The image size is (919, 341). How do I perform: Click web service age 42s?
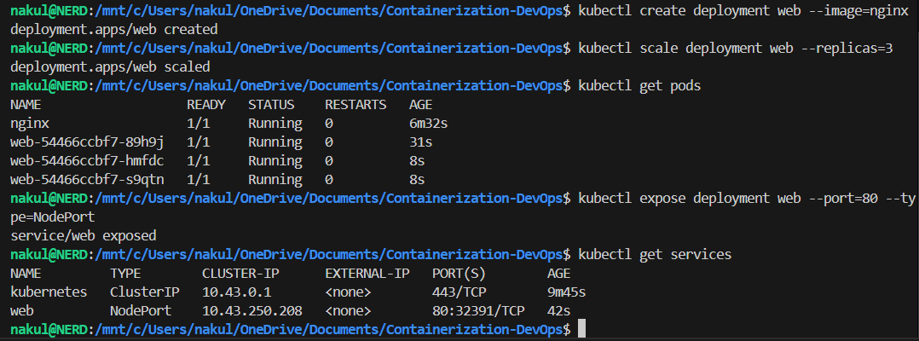click(x=558, y=310)
